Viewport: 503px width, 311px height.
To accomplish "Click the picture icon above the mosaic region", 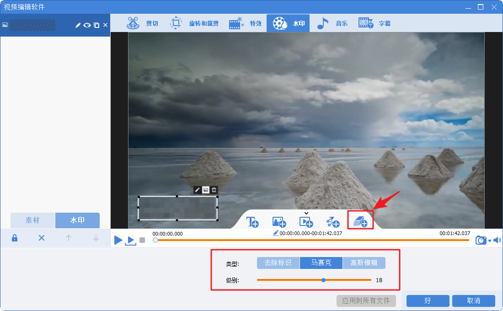I will pyautogui.click(x=206, y=190).
